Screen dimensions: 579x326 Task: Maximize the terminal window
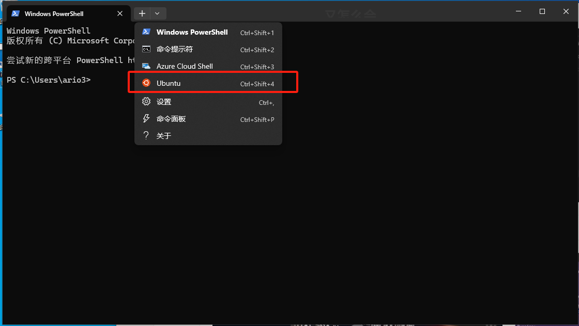coord(542,11)
